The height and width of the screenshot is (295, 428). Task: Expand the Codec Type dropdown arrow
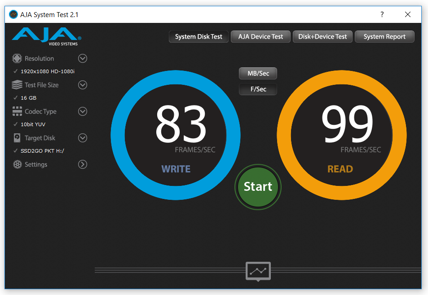pos(83,111)
